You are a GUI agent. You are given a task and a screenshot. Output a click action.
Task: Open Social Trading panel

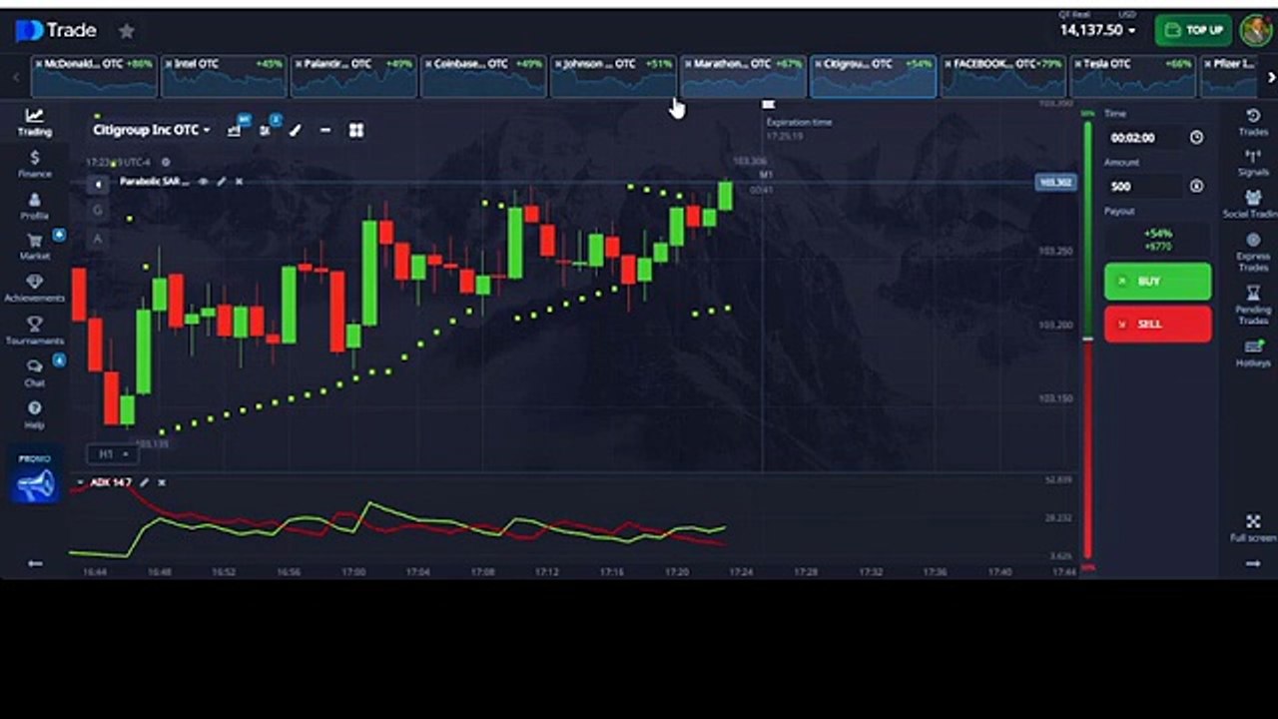click(1253, 205)
